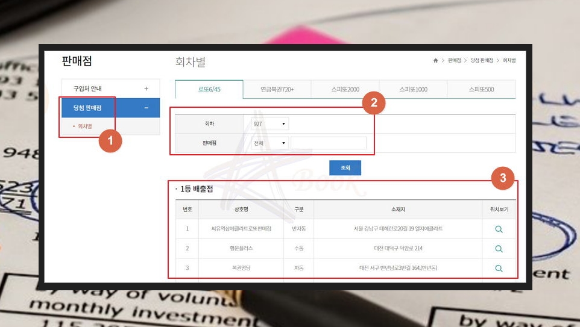Viewport: 580px width, 327px height.
Task: Open the 판매점 dropdown showing 전체
Action: click(x=270, y=143)
